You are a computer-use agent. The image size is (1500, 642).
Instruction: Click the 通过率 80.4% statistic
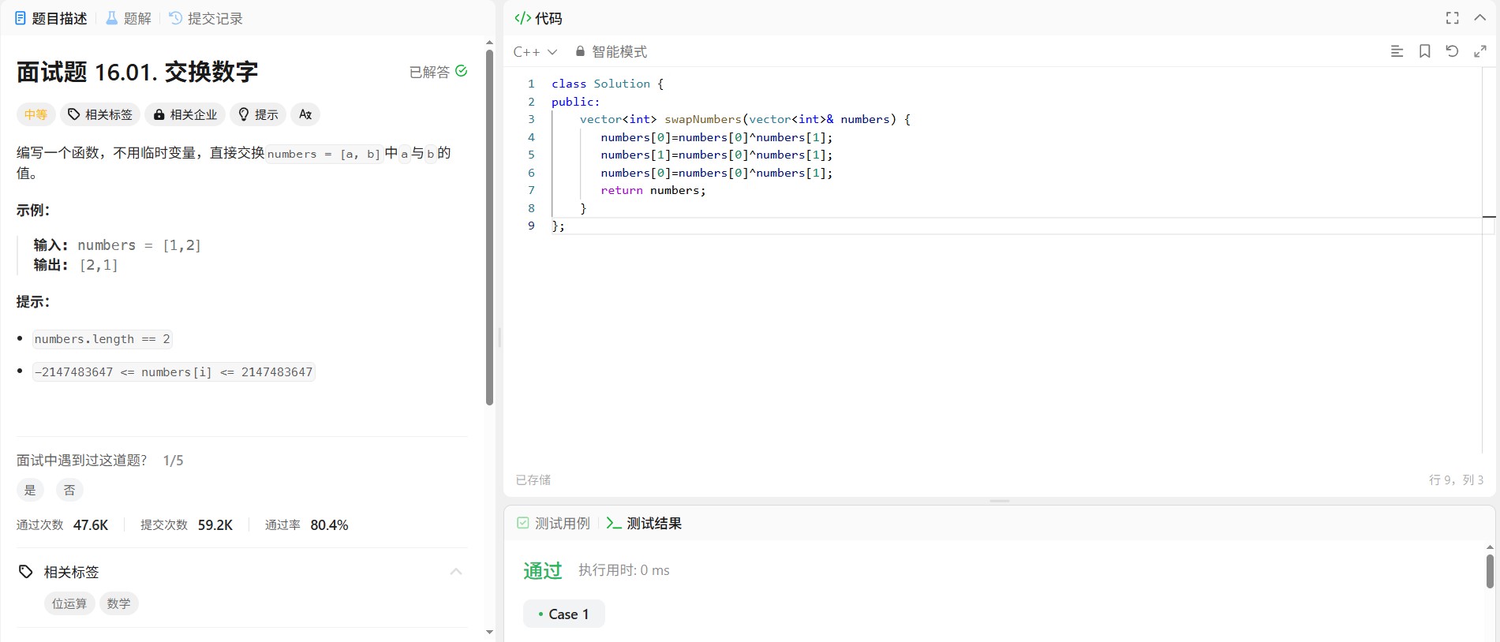306,524
